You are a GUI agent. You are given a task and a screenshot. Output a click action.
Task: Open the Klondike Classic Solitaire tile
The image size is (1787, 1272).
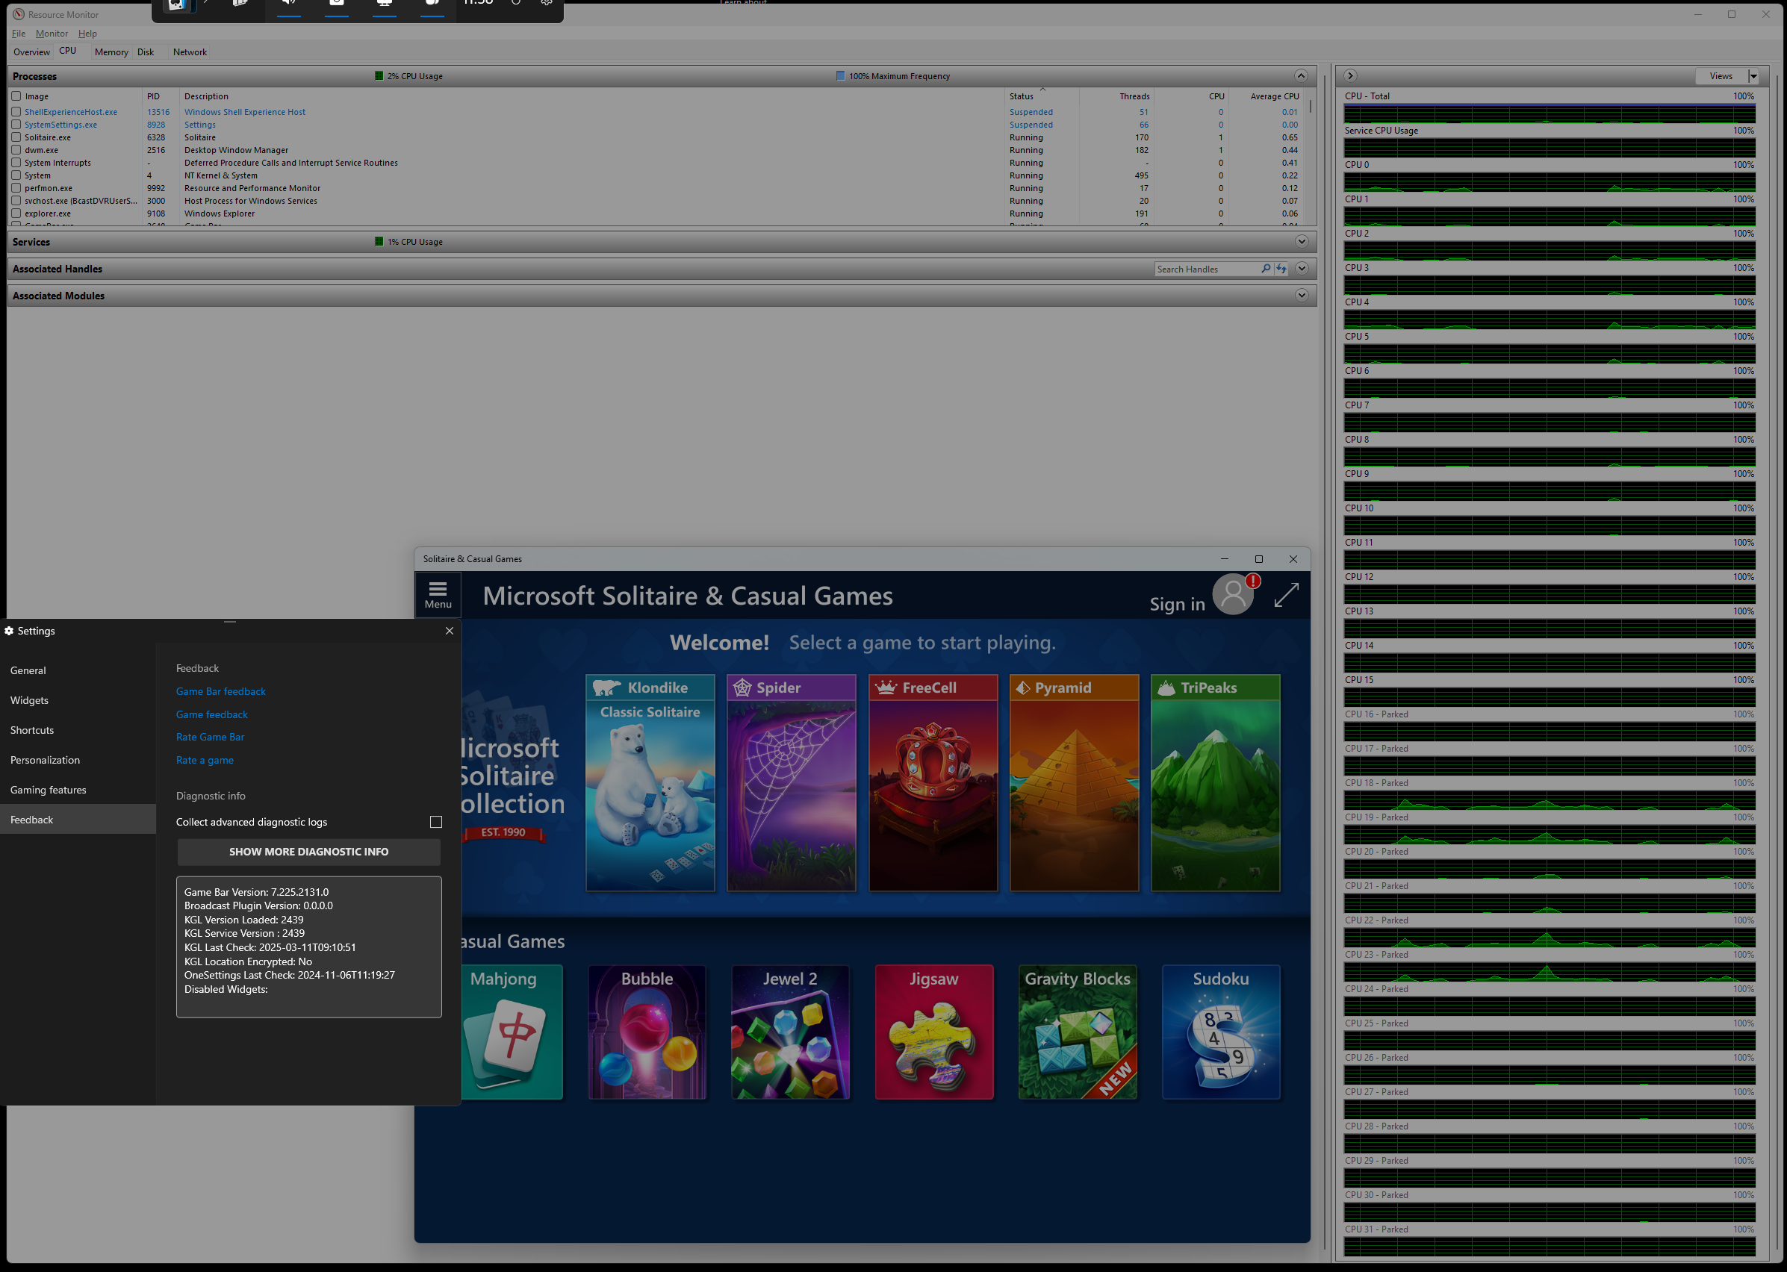click(x=650, y=782)
